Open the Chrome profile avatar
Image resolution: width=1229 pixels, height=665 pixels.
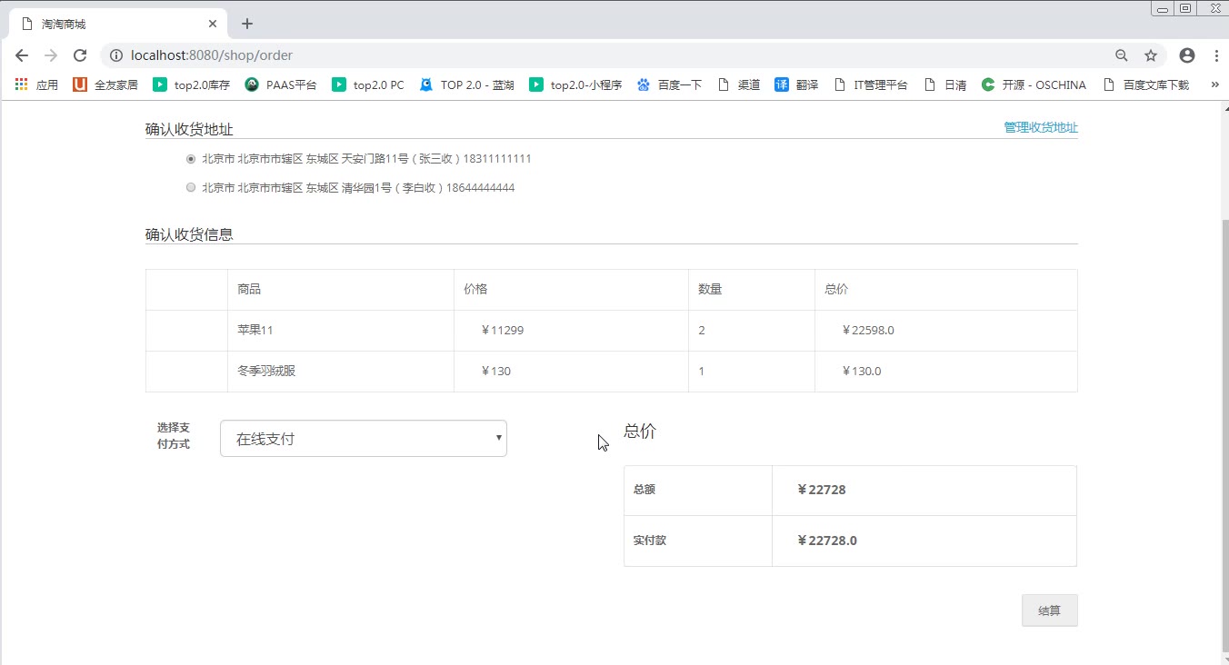pos(1186,55)
